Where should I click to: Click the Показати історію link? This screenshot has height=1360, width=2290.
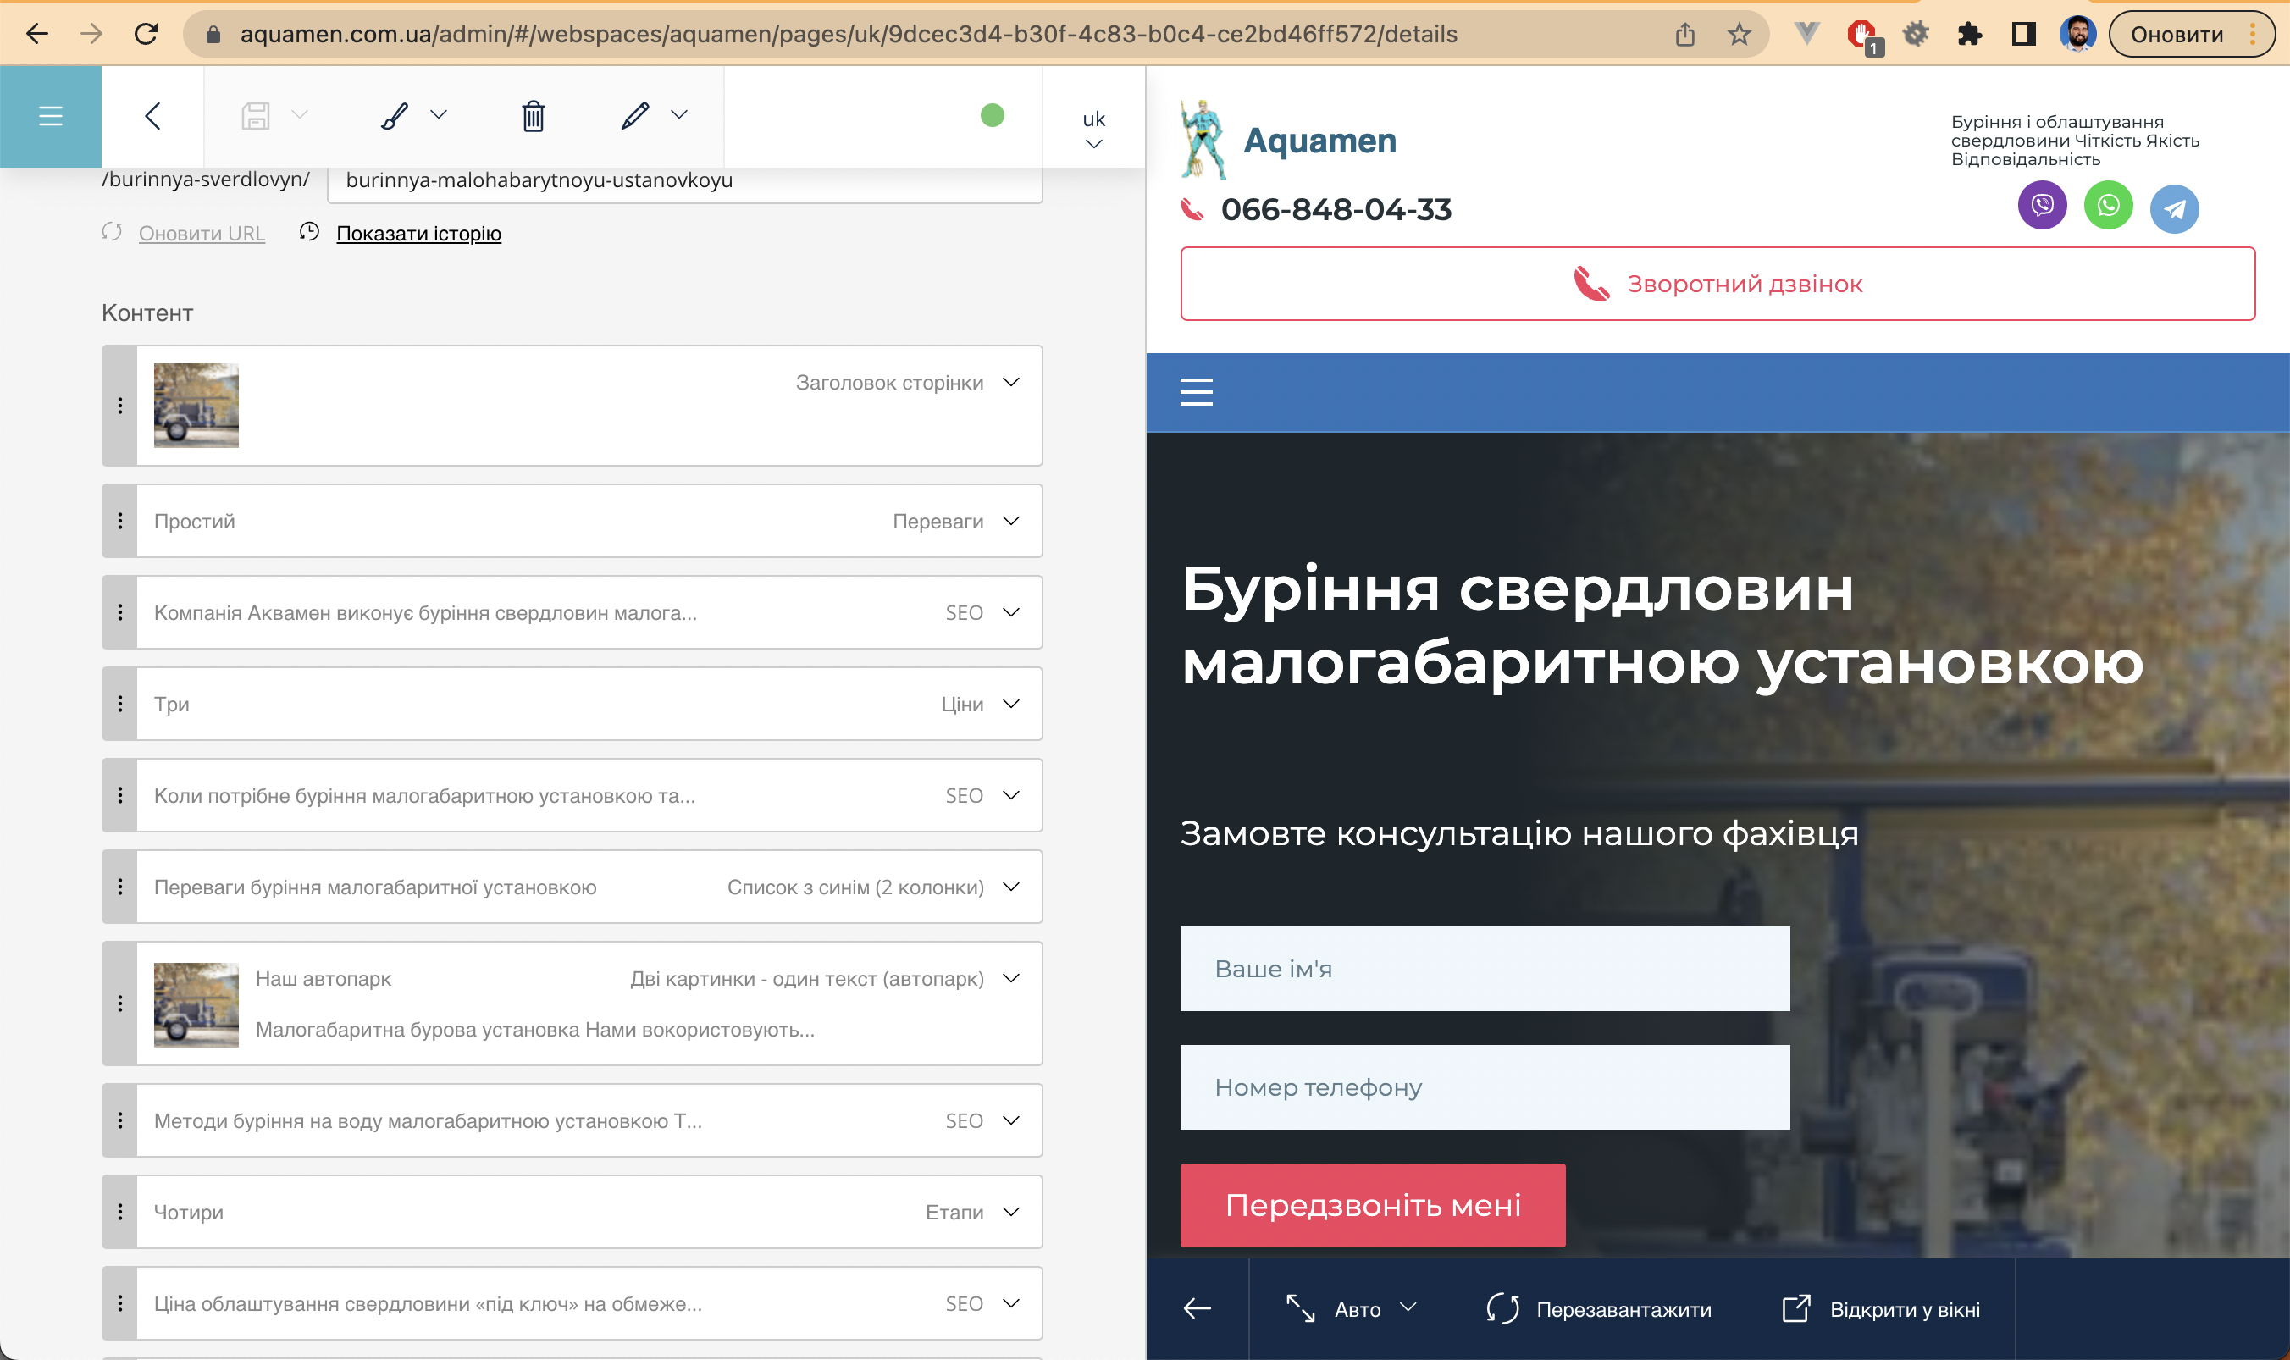[418, 234]
